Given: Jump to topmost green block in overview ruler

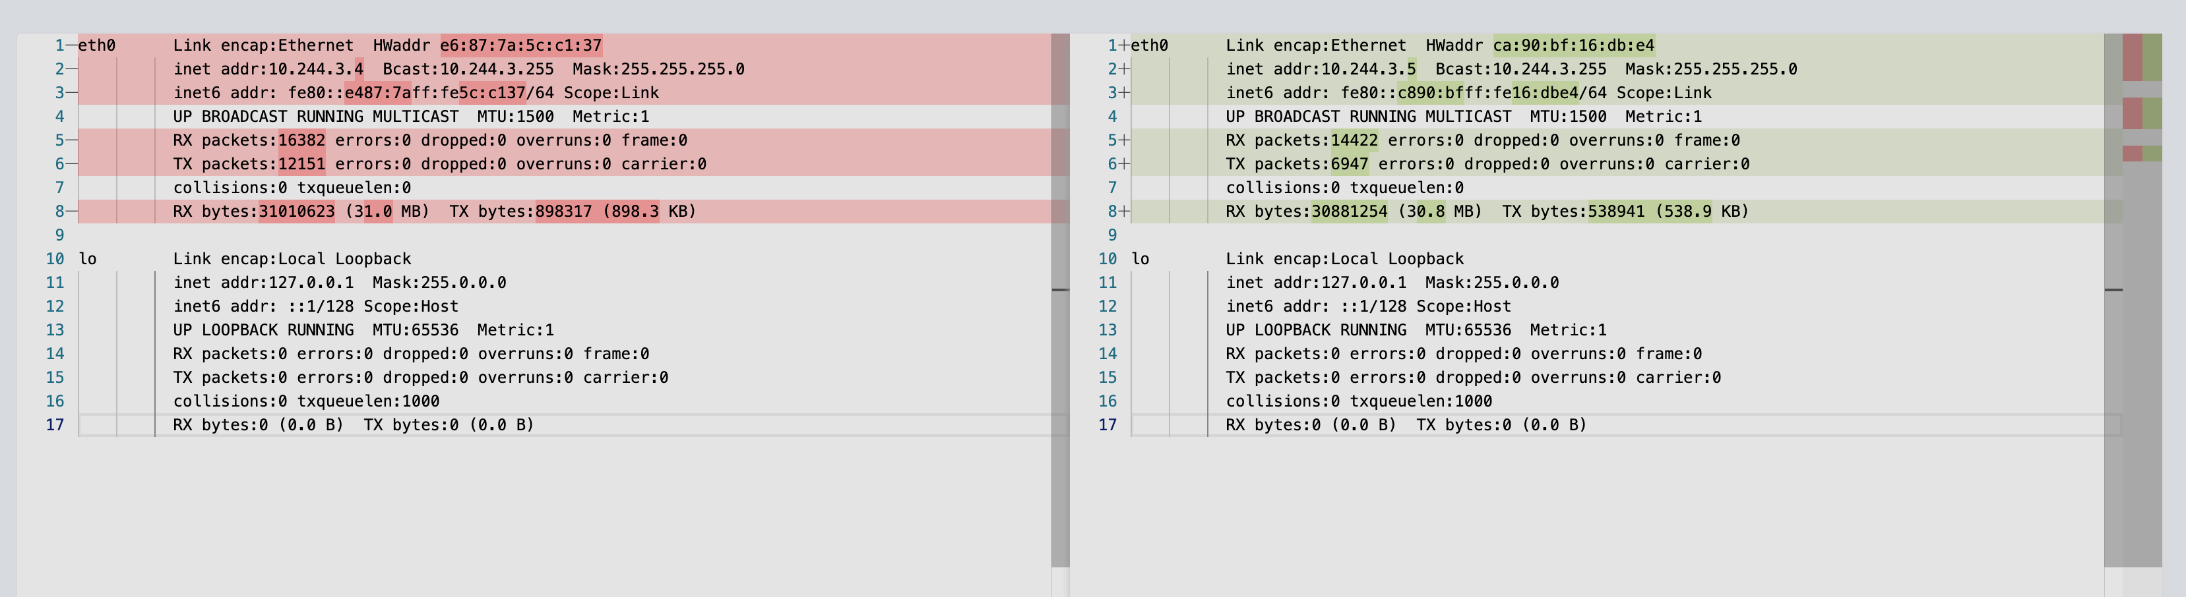Looking at the screenshot, I should 2152,58.
